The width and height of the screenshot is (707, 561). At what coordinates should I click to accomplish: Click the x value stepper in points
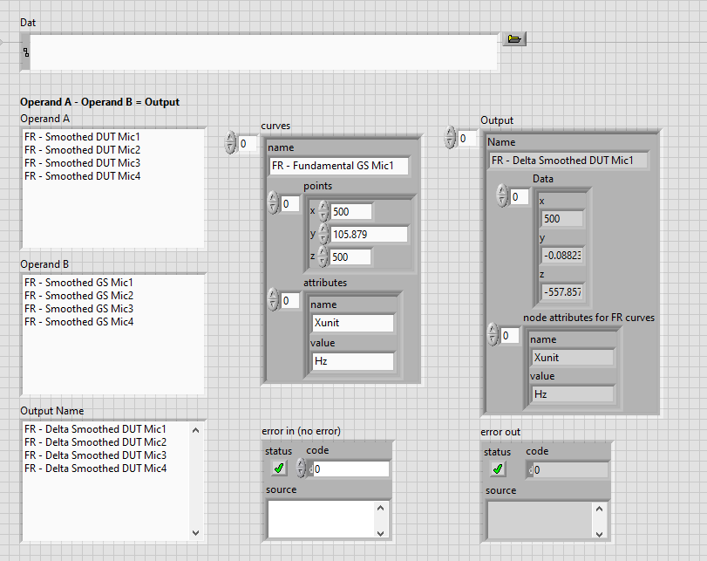(x=323, y=211)
